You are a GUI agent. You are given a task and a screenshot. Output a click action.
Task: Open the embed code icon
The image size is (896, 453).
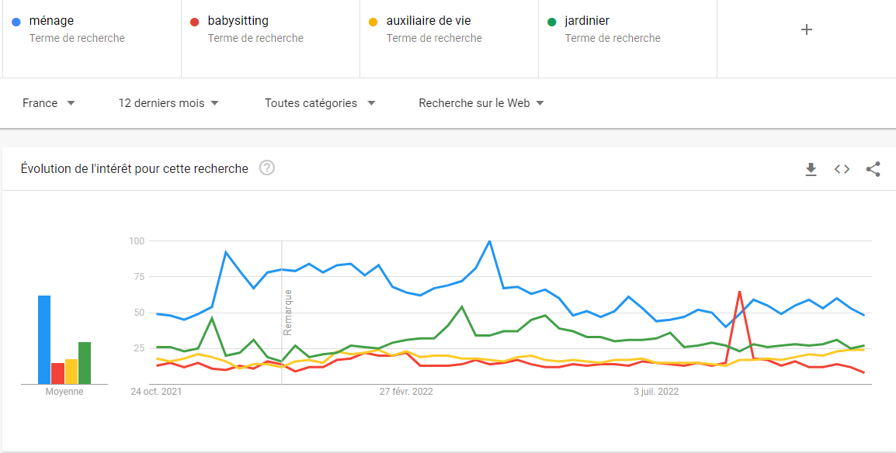[842, 169]
